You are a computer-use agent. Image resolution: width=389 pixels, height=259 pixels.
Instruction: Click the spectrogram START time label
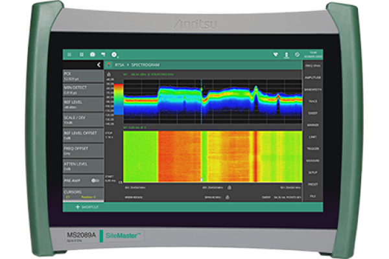click(x=110, y=179)
